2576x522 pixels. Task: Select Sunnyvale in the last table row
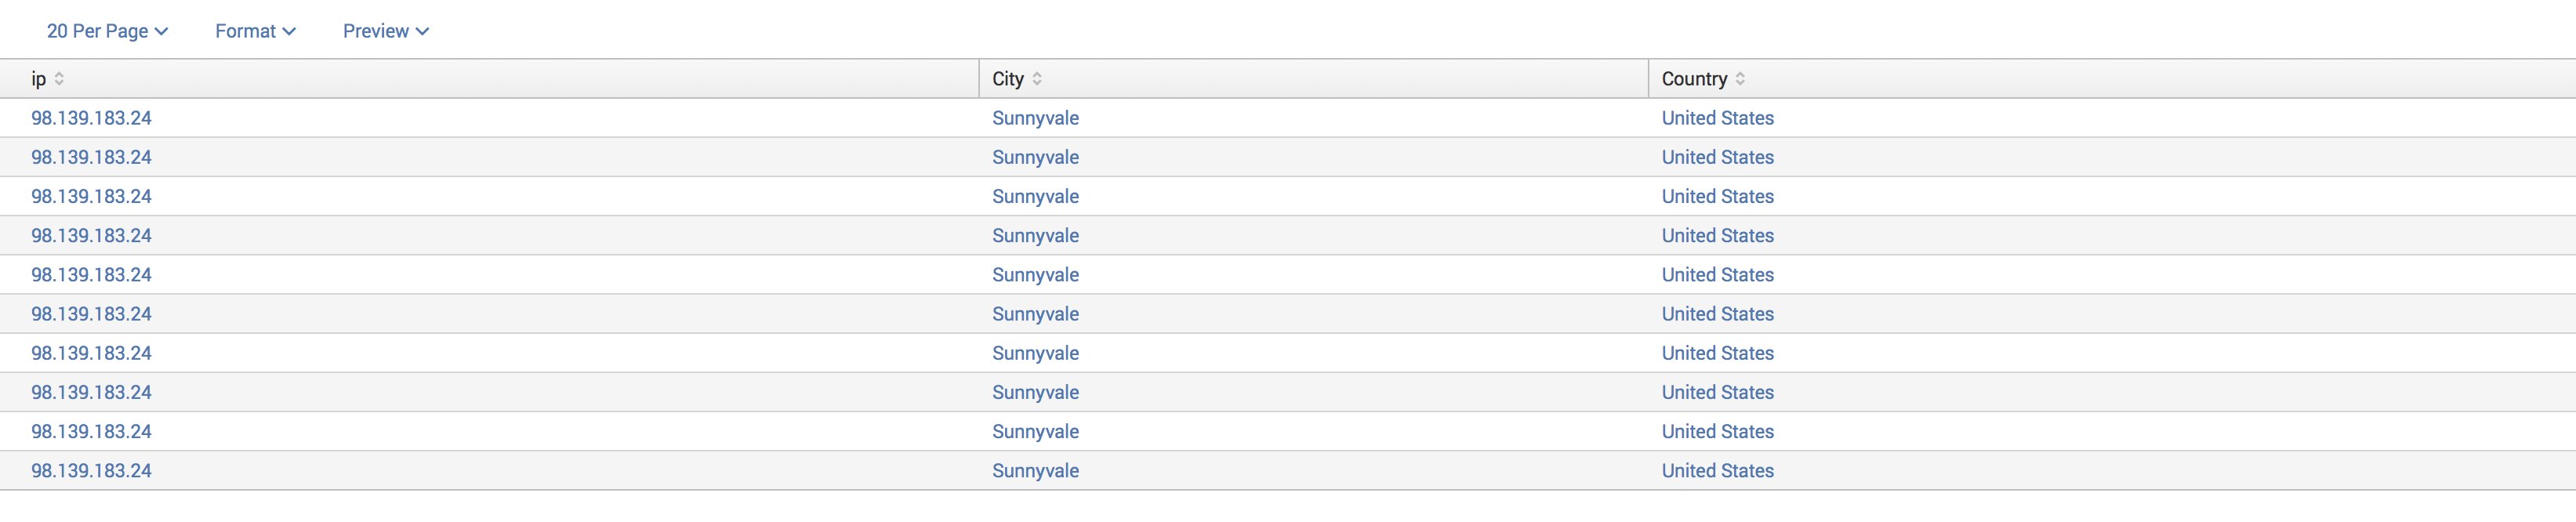(x=1035, y=471)
